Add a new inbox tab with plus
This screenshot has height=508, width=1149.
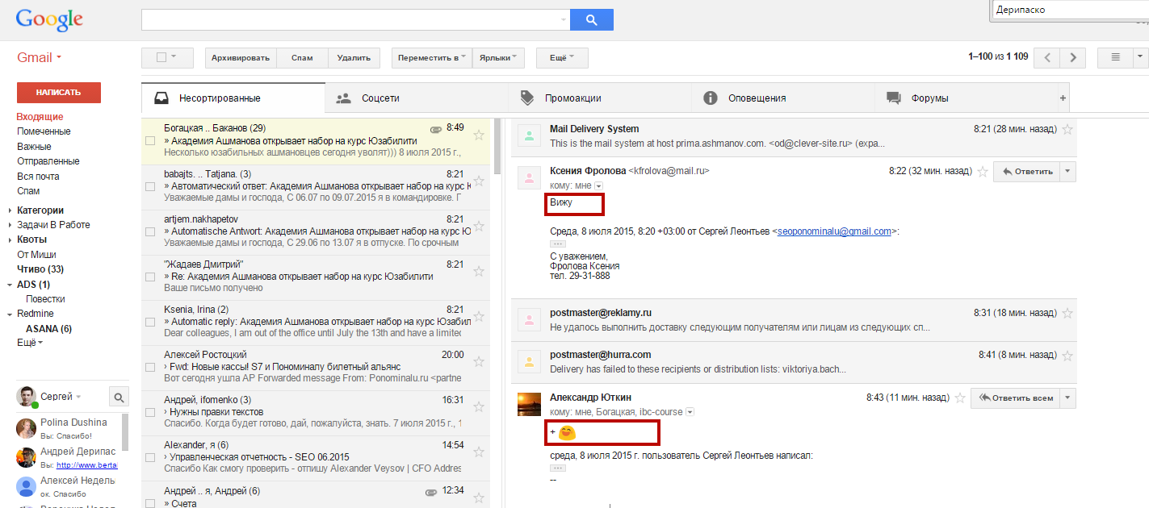pos(1063,98)
